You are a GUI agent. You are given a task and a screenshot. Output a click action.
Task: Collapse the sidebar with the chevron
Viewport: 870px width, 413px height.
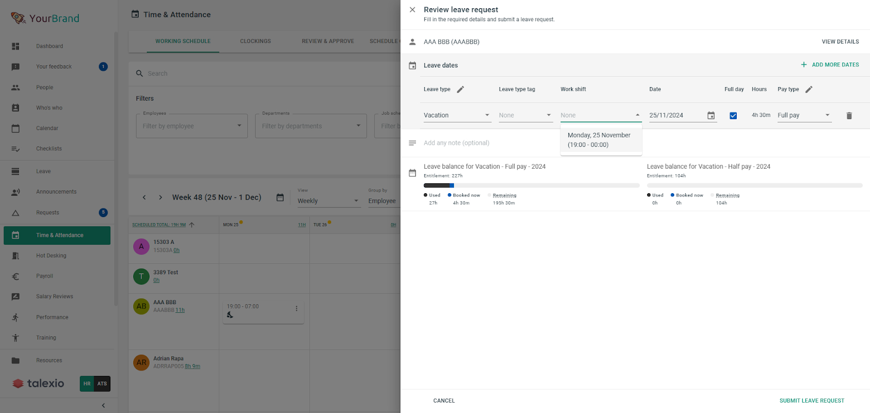(103, 405)
